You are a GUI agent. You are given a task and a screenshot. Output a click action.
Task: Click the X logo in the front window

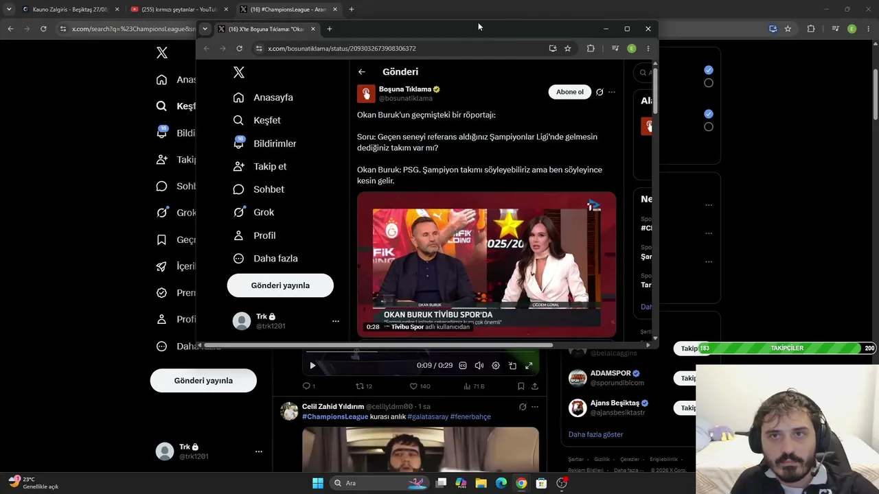239,72
